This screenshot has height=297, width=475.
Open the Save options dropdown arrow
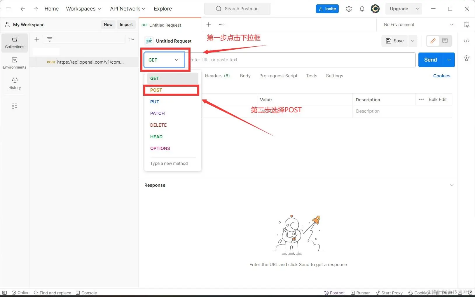pos(413,41)
